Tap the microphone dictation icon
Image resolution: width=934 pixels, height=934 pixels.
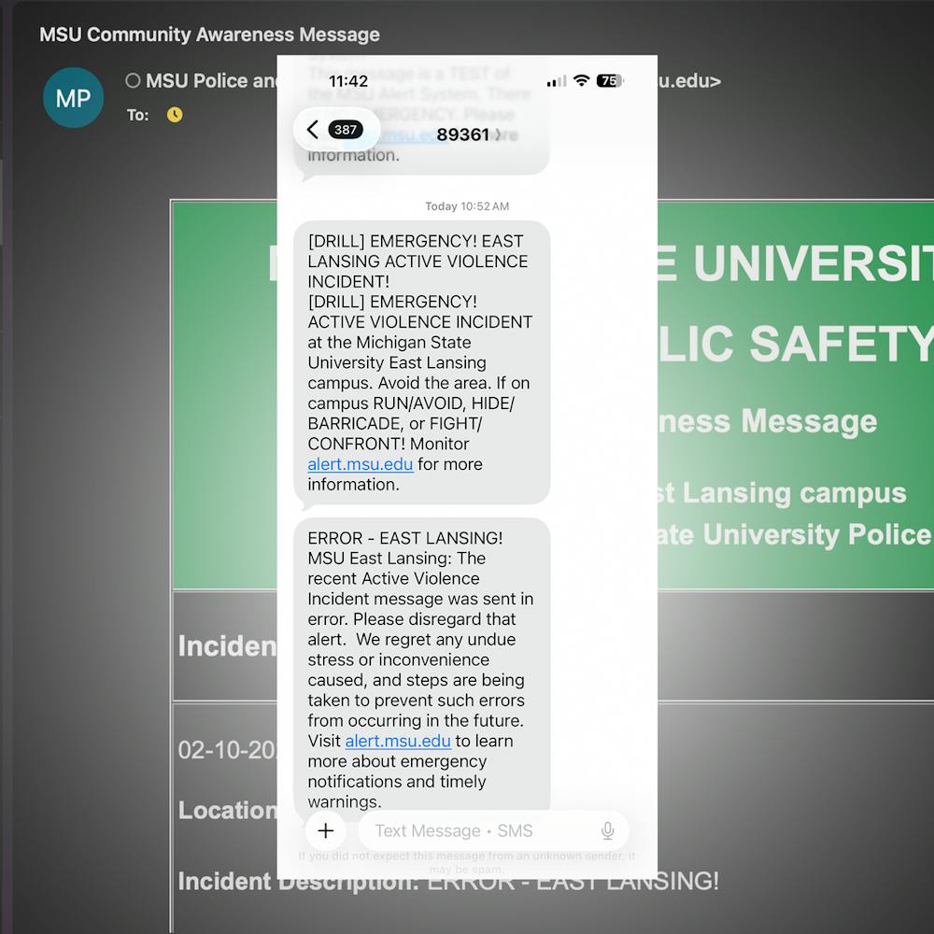point(607,830)
